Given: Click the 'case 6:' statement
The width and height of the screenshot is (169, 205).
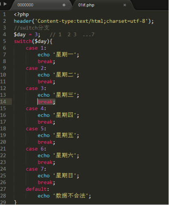Looking at the screenshot, I should (x=36, y=149).
